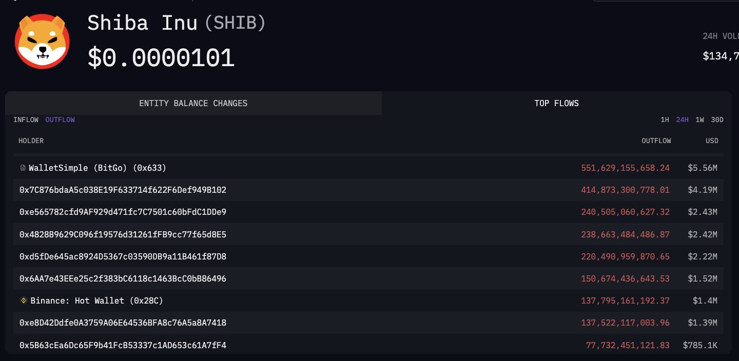The width and height of the screenshot is (739, 361).
Task: Set the time range to 1H
Action: 665,119
